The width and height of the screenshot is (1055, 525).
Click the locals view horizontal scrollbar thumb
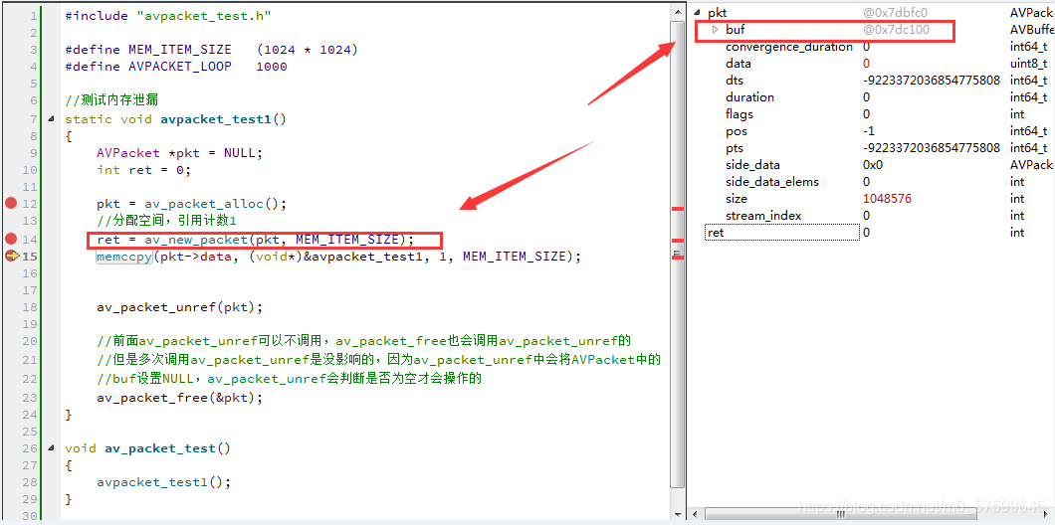coord(839,514)
